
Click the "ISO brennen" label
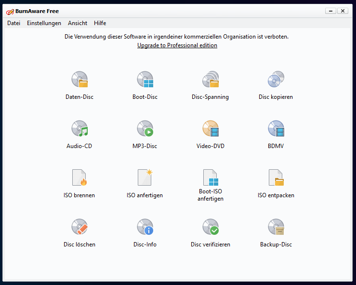coord(79,195)
